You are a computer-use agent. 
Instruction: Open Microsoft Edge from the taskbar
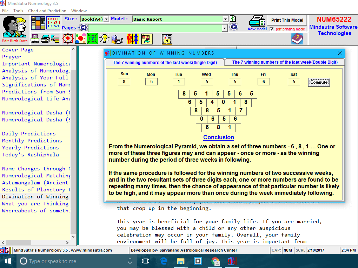pos(164,261)
